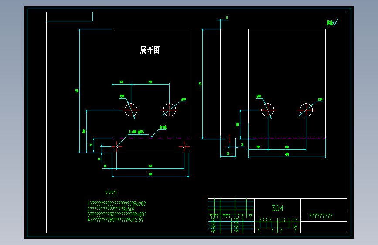Image resolution: width=378 pixels, height=245 pixels.
Task: Pick the small bottom-left hole in 展开图 view
Action: [117, 147]
